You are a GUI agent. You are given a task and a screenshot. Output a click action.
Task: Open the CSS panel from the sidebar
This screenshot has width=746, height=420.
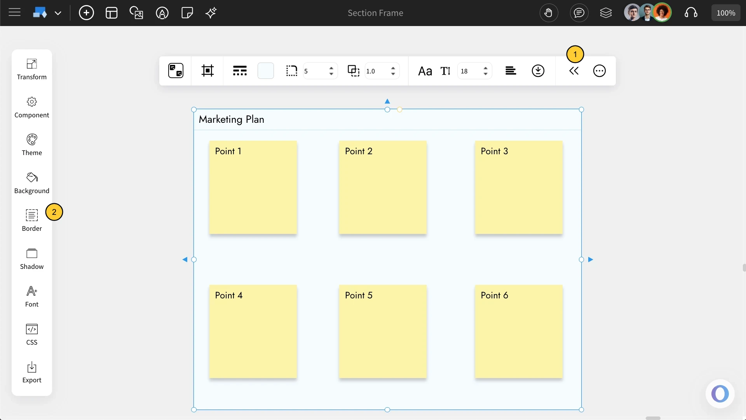31,334
